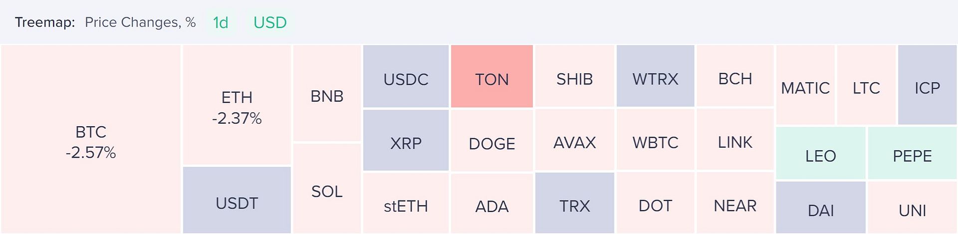Click the WBTC tile

655,140
